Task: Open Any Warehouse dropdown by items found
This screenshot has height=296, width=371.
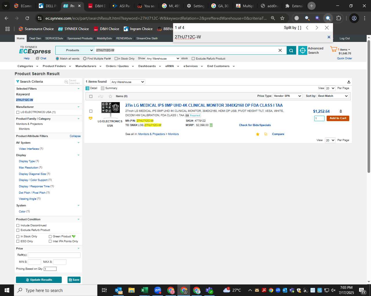Action: (128, 82)
